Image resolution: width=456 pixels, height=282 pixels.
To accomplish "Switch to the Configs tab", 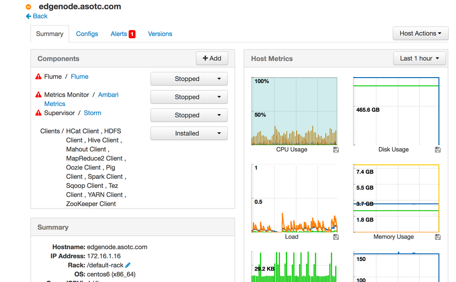I will tap(87, 34).
